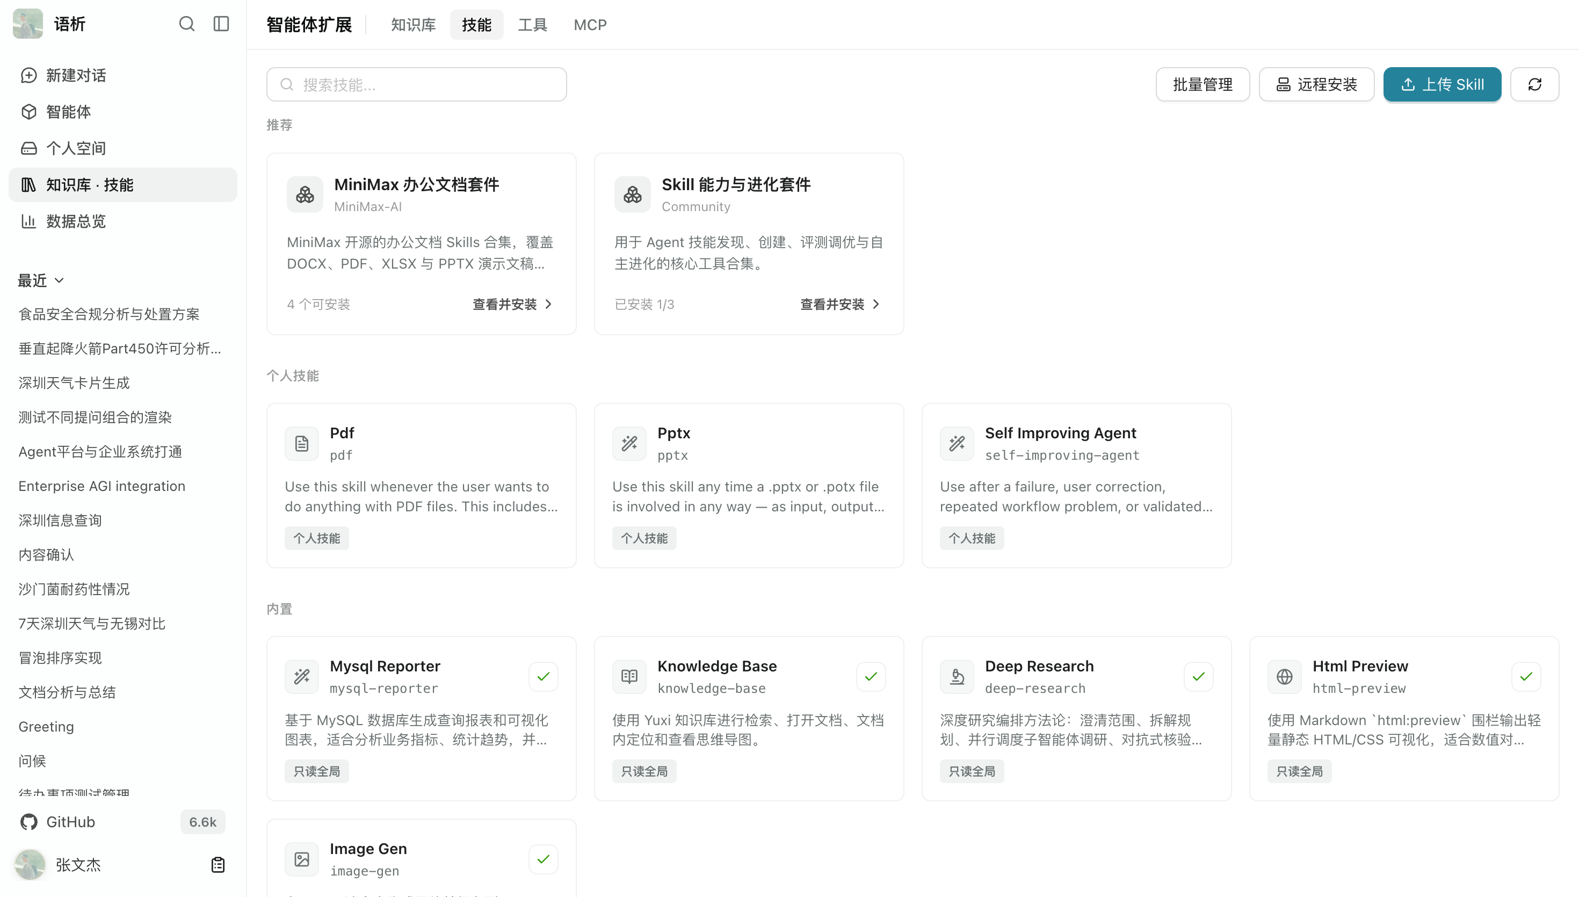Click the 远程安装 button

click(x=1317, y=84)
